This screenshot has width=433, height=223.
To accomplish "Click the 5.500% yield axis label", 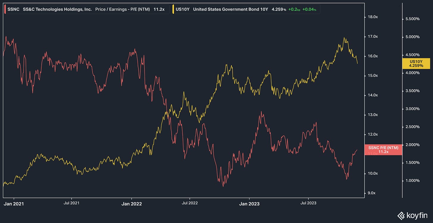I will pos(413,19).
